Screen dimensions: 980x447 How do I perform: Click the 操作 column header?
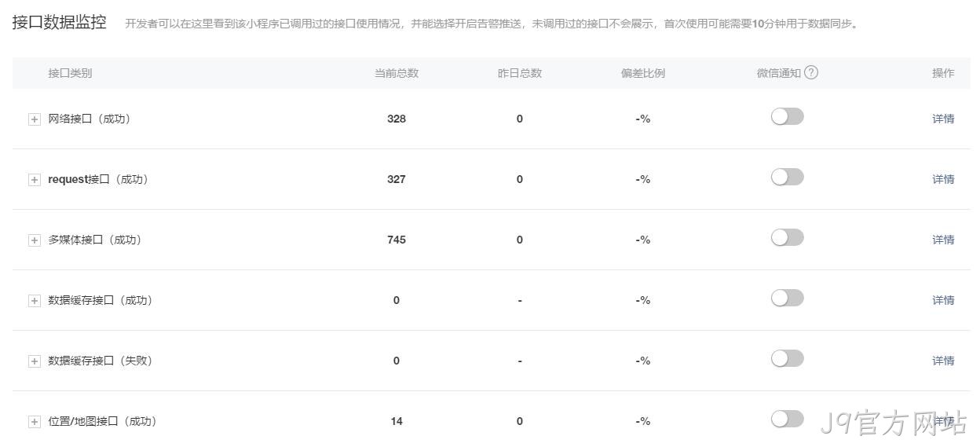(943, 73)
